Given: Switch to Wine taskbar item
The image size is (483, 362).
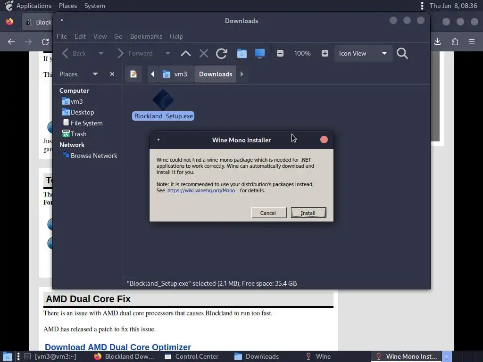Looking at the screenshot, I should (319, 356).
